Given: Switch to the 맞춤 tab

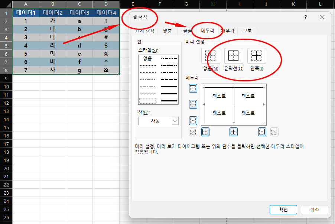Looking at the screenshot, I should 167,31.
